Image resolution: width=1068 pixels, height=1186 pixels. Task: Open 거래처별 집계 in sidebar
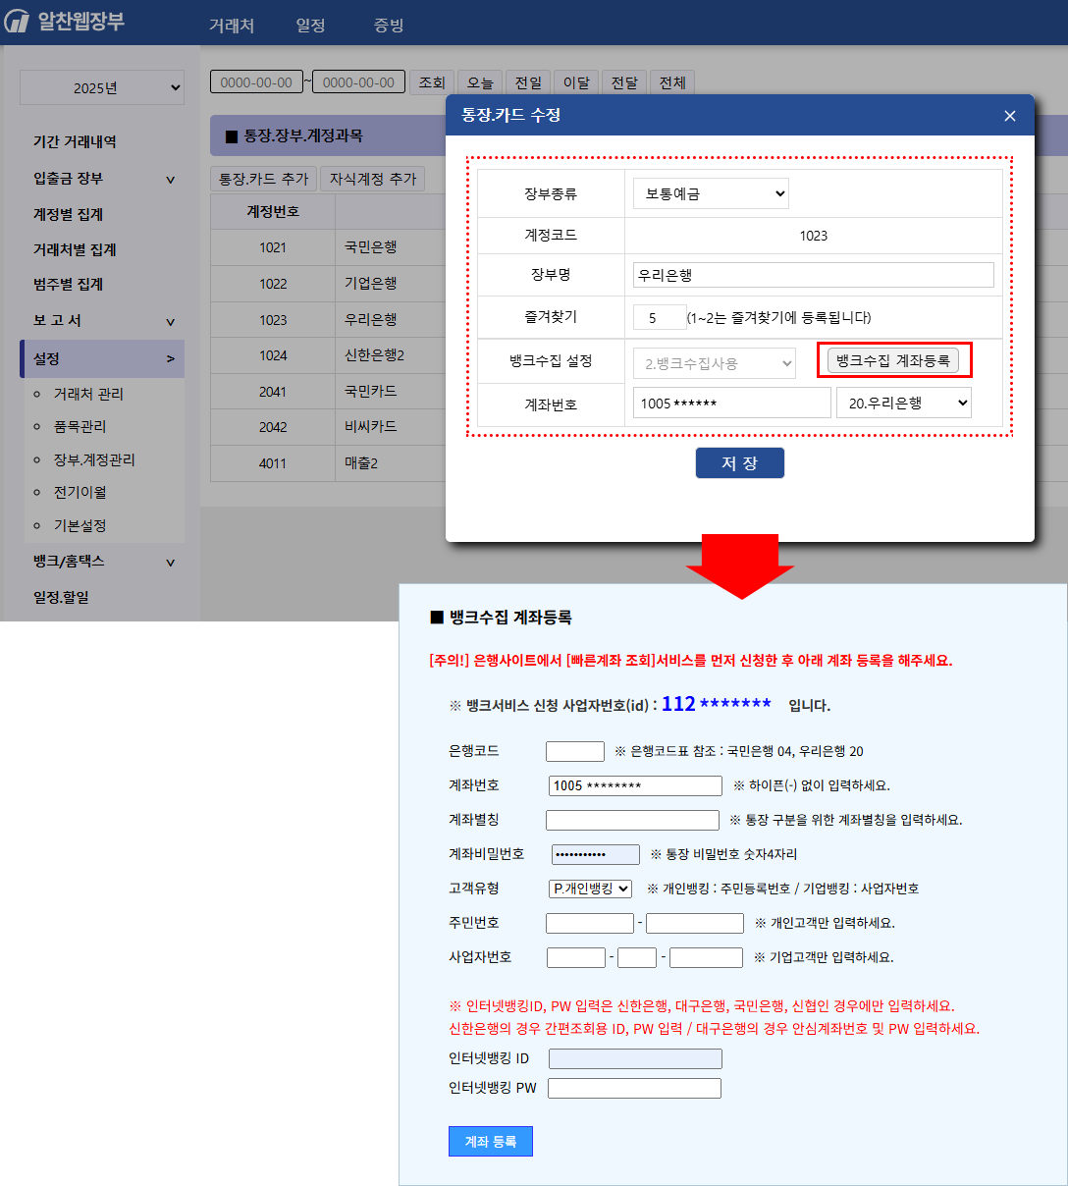click(75, 249)
